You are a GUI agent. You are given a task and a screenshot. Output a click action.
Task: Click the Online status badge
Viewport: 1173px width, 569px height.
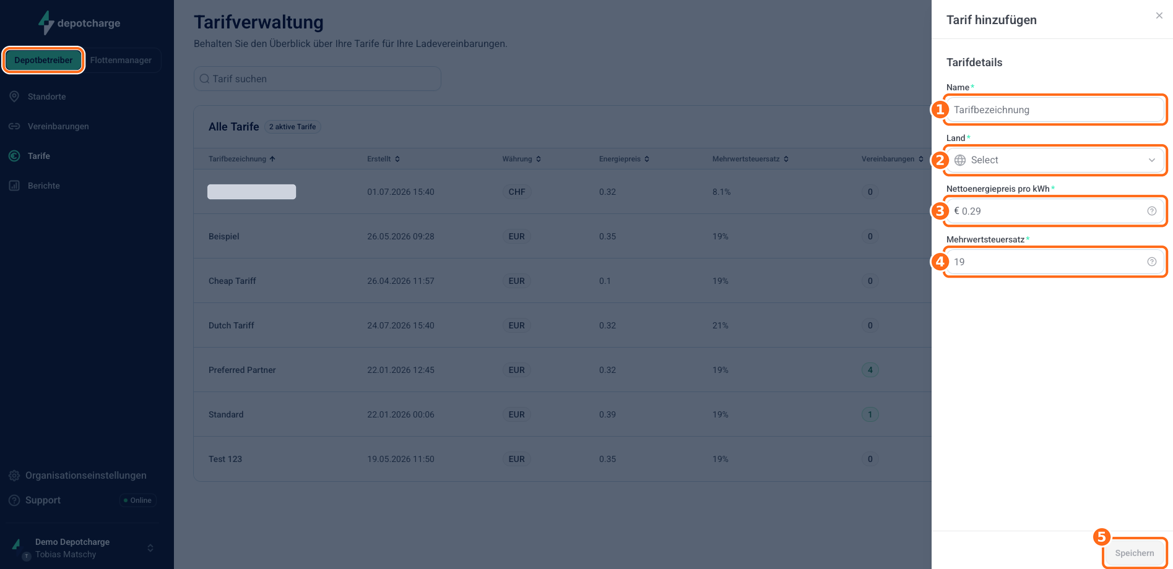click(137, 500)
